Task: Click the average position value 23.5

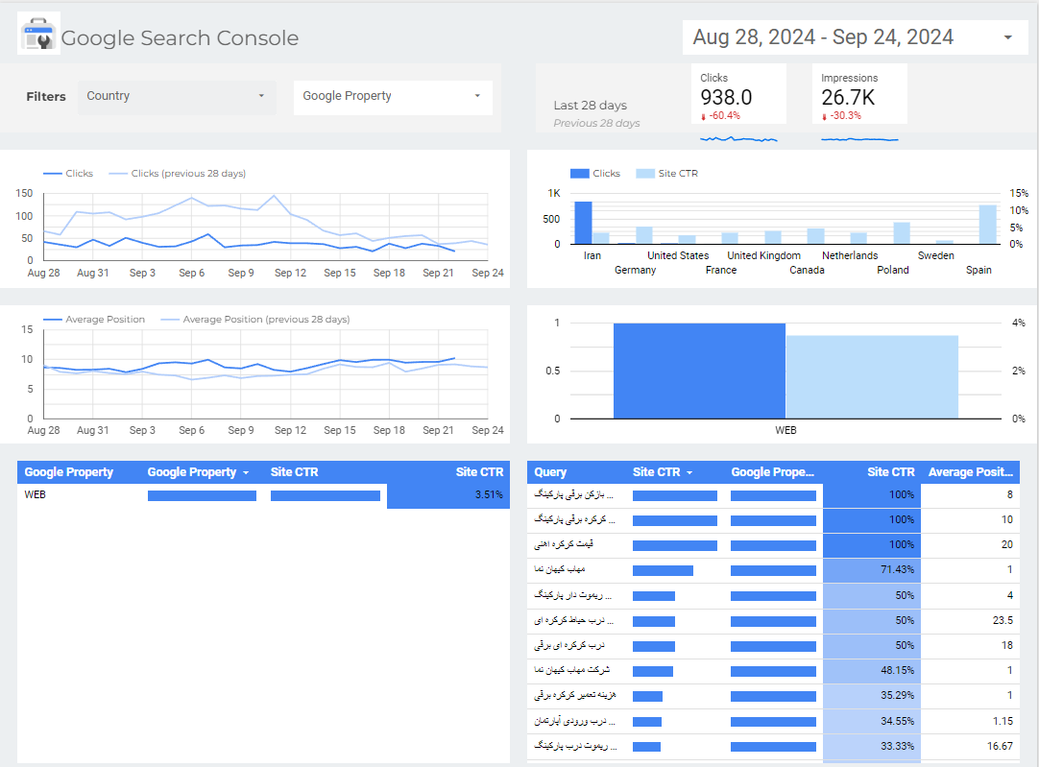Action: [1003, 621]
